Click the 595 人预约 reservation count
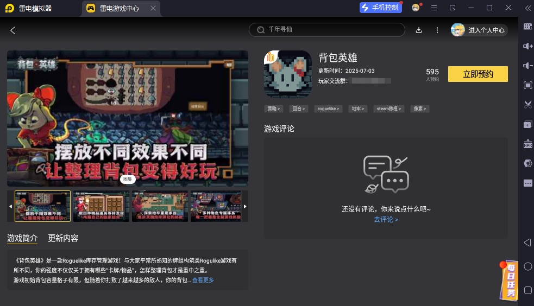 (432, 74)
